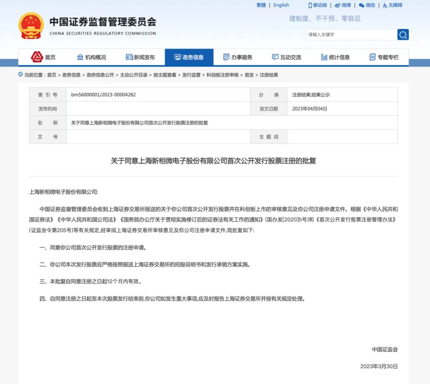
Task: Click issue date 2023年04月04日
Action: 310,109
